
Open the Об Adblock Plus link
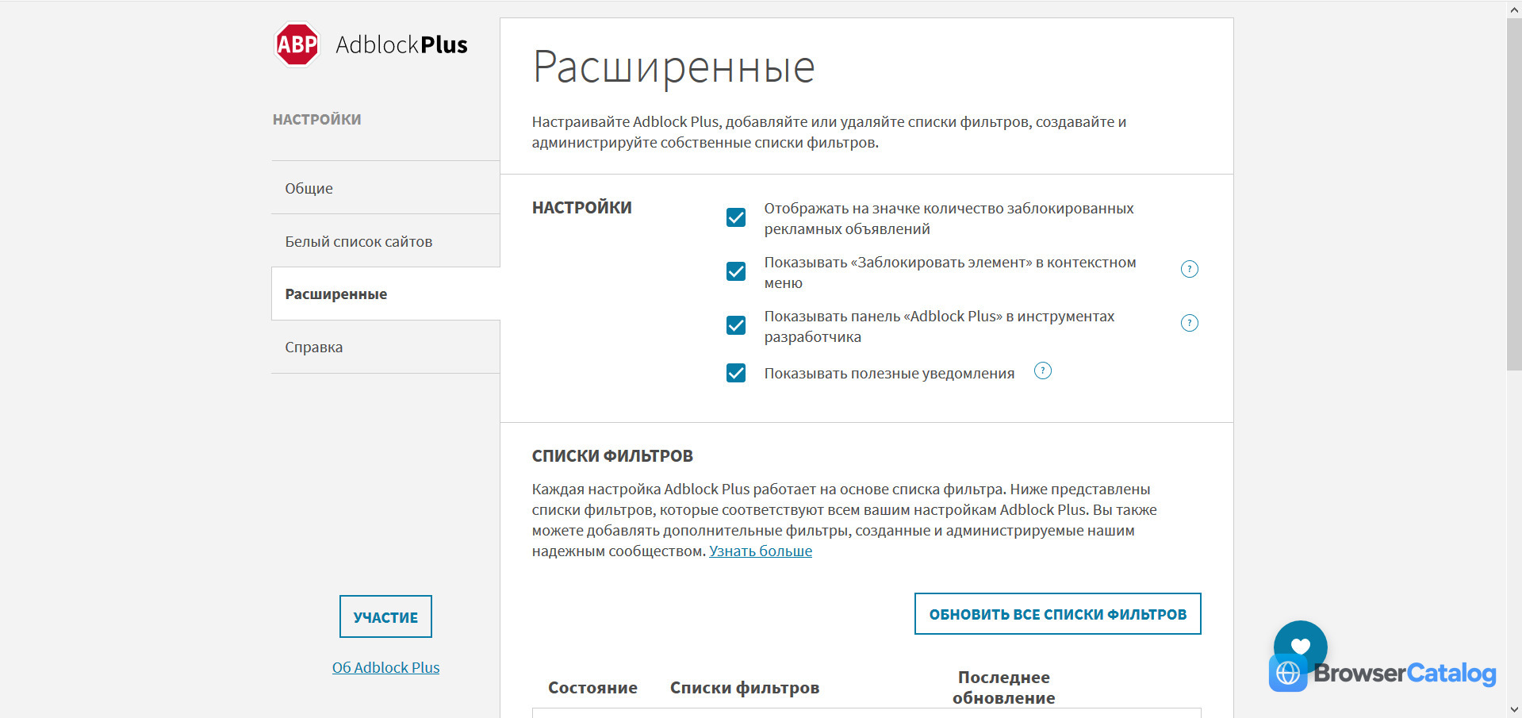(x=385, y=667)
